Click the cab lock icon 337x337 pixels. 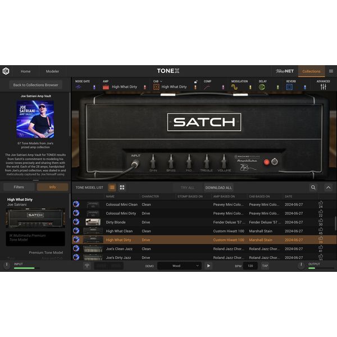tap(196, 81)
